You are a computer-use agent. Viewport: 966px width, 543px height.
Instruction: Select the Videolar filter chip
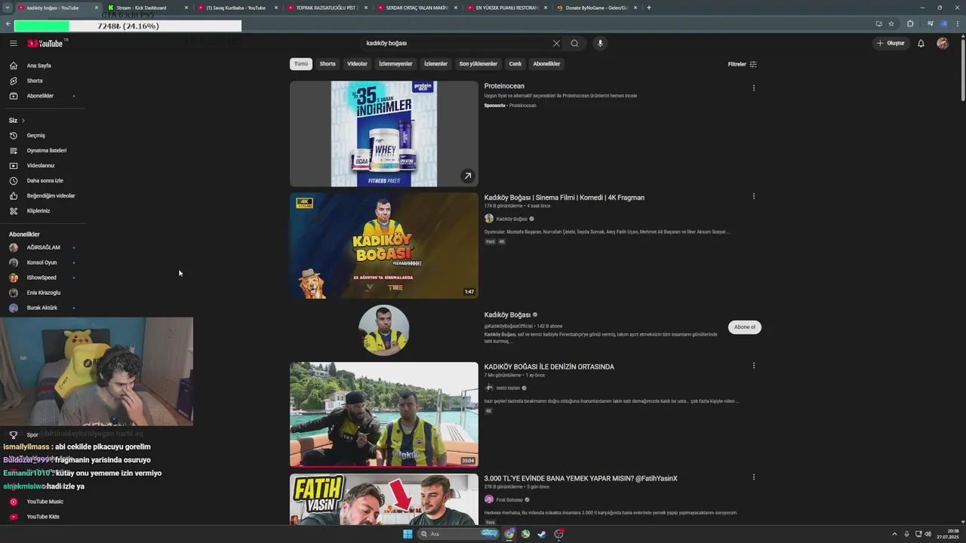[x=357, y=64]
